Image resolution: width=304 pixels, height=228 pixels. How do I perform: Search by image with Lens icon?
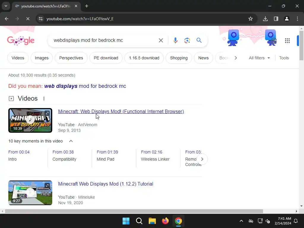click(187, 40)
